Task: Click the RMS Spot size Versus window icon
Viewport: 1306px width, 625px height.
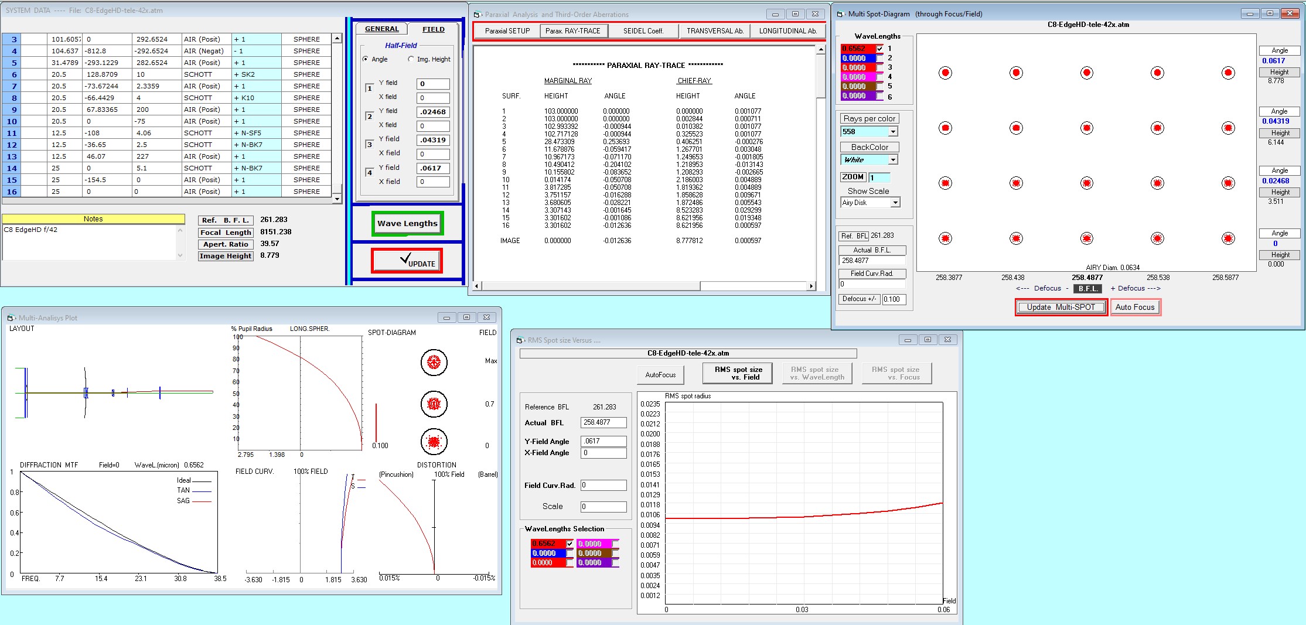Action: coord(519,340)
